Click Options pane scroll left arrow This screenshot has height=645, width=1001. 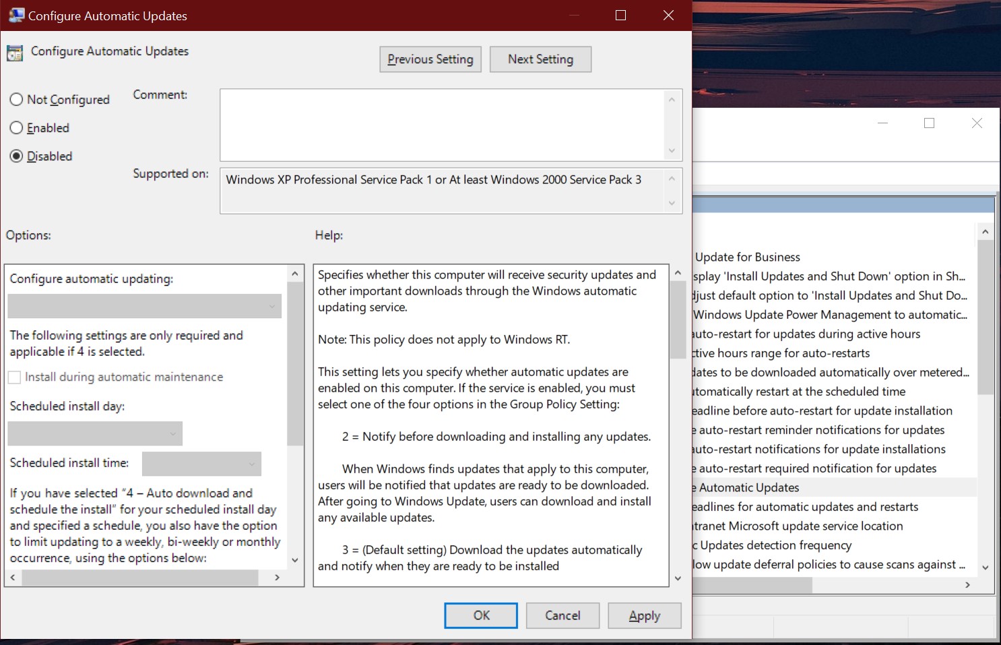13,578
